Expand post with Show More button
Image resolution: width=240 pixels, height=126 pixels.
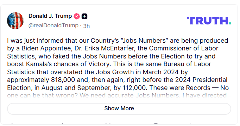point(119,108)
